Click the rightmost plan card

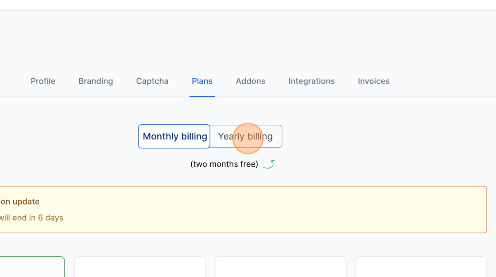(421, 268)
